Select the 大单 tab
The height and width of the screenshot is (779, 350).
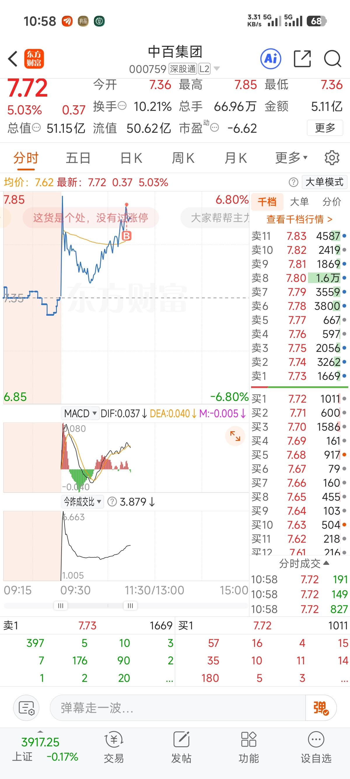[x=299, y=202]
